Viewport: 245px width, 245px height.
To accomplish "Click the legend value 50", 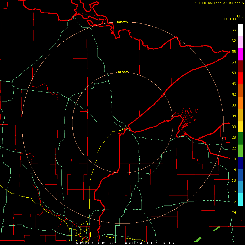I will (x=234, y=73).
